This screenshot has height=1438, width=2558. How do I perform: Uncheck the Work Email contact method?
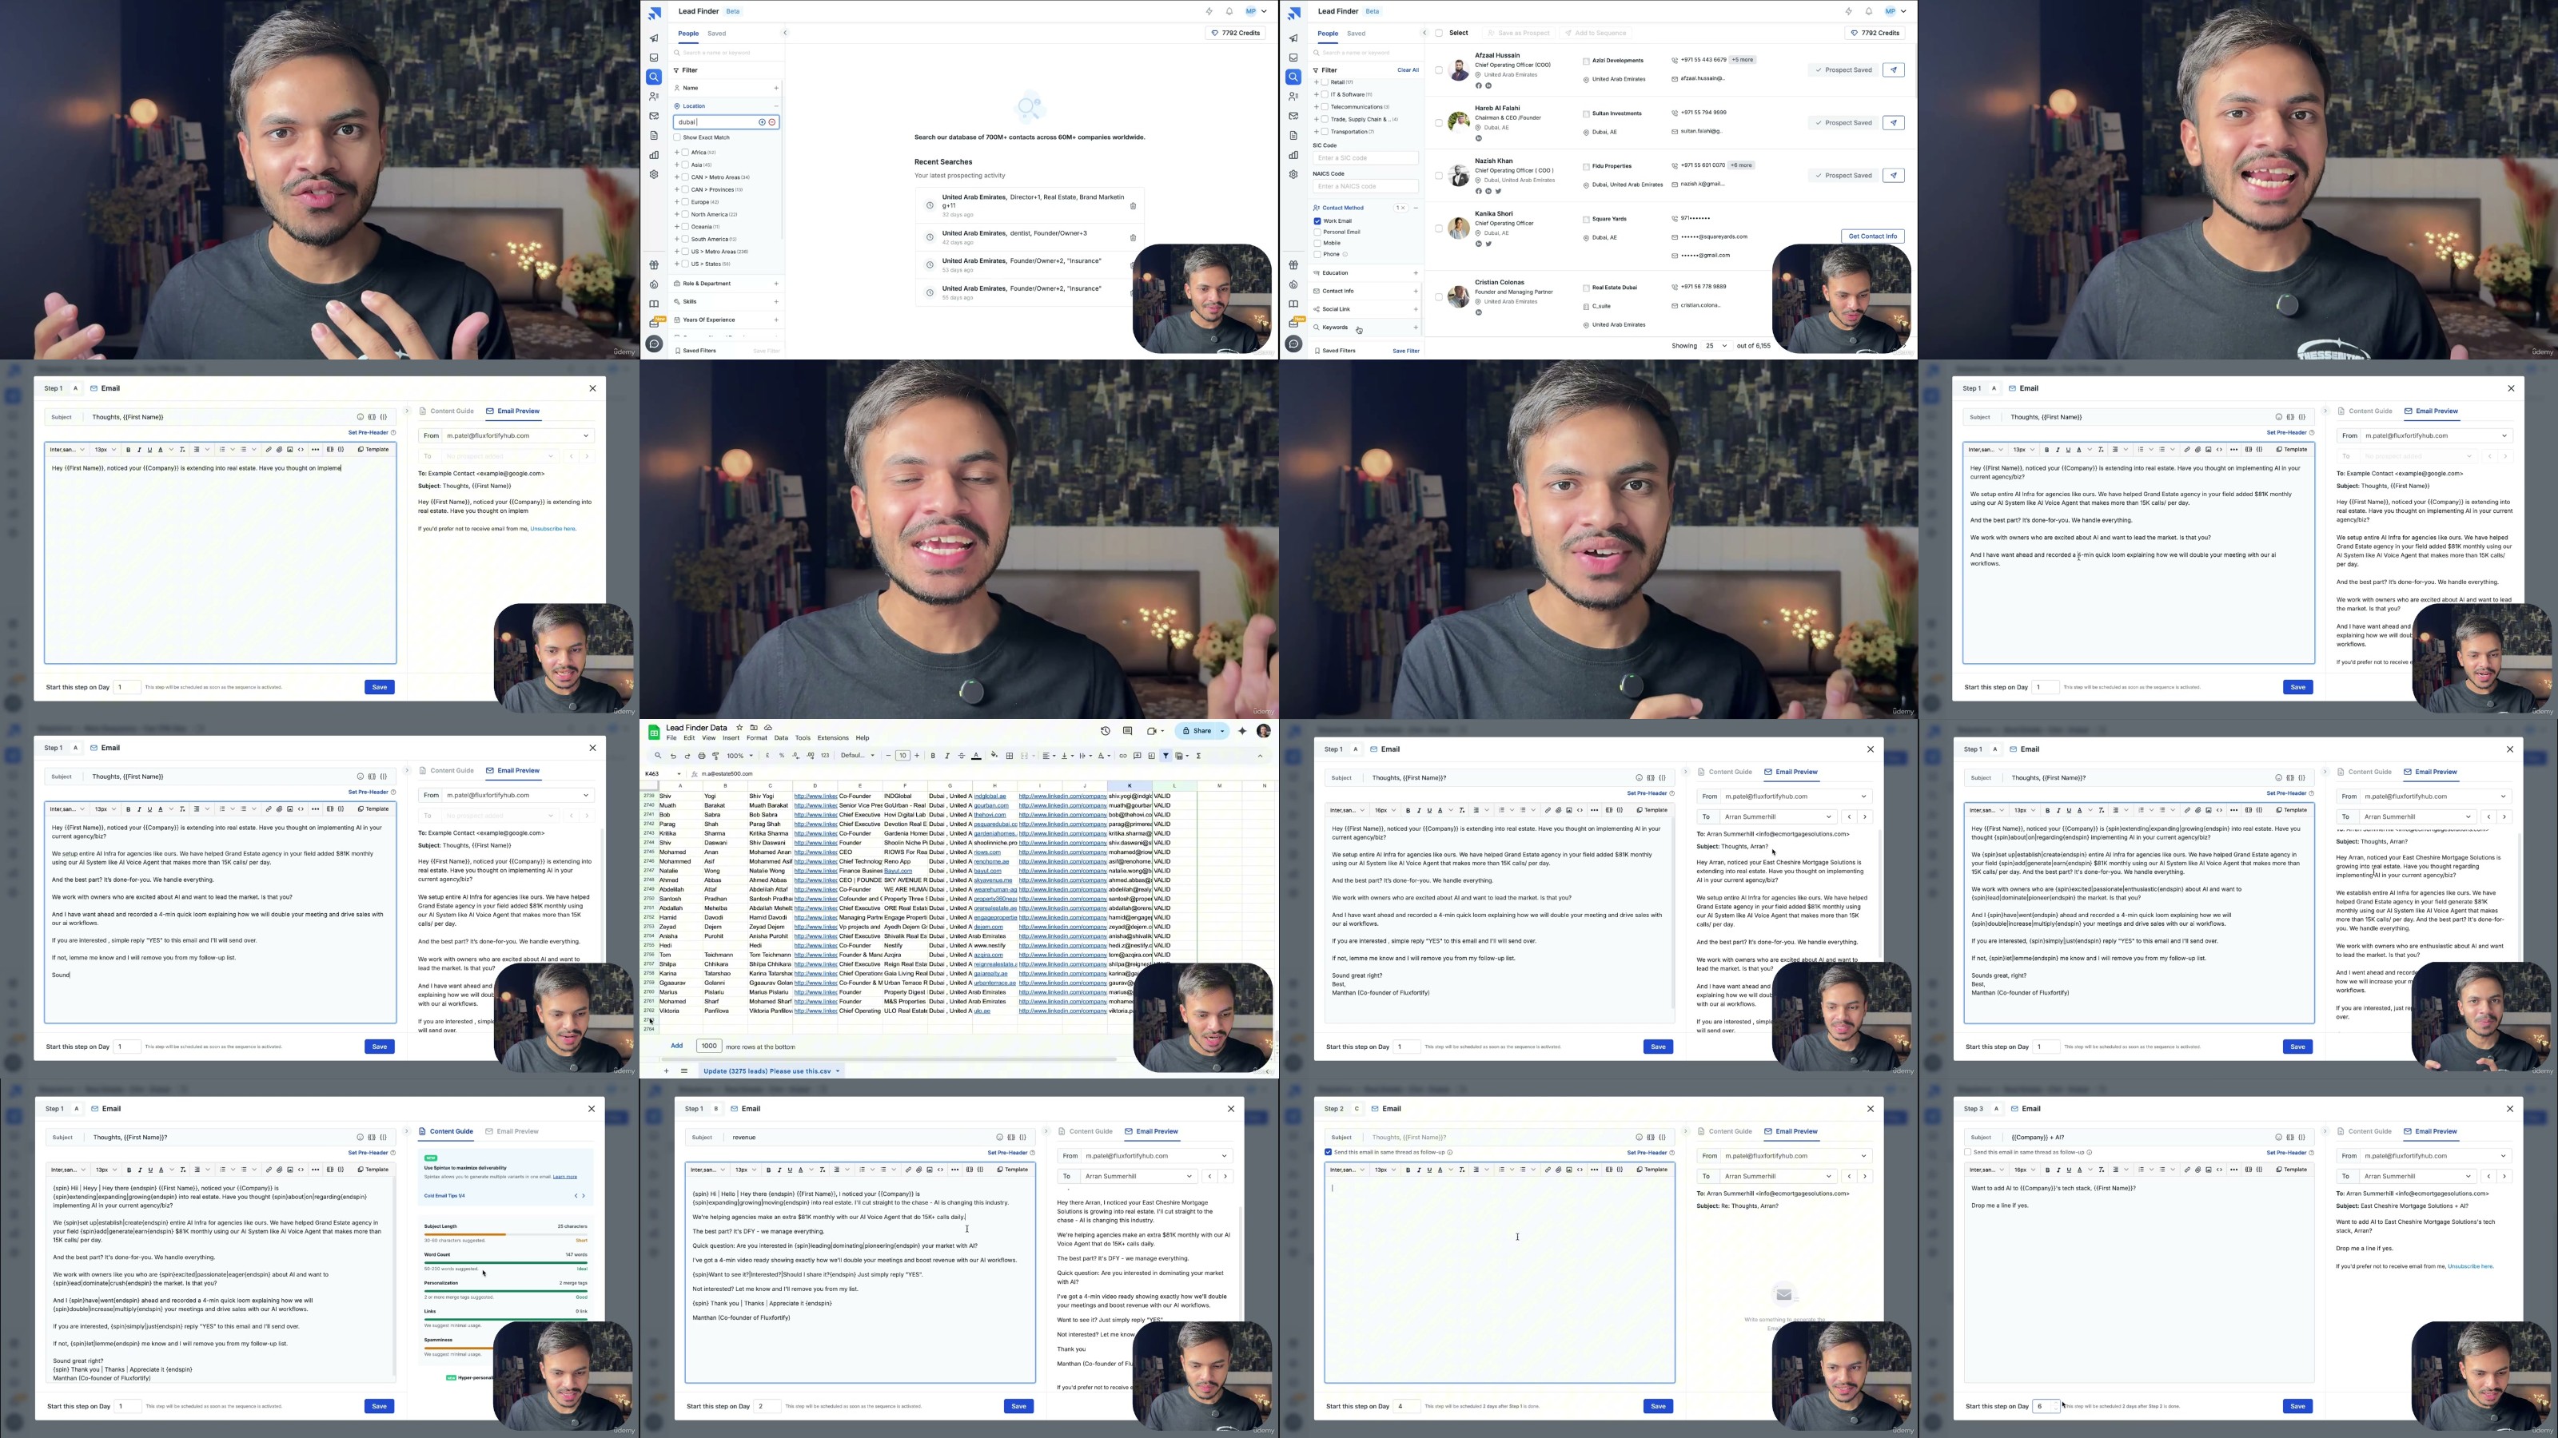[1317, 221]
